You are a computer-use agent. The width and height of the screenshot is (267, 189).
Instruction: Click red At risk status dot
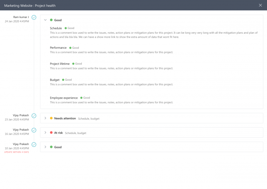[51, 133]
